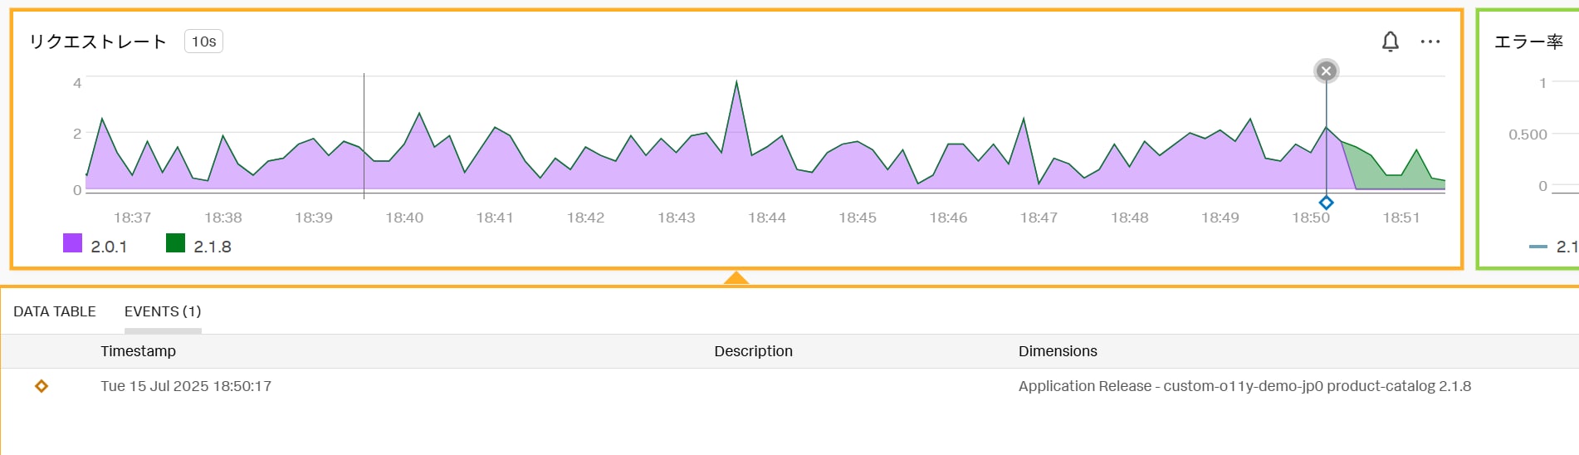Open the chart's three-dot actions menu
Screen dimensions: 1579x455
coord(1430,42)
